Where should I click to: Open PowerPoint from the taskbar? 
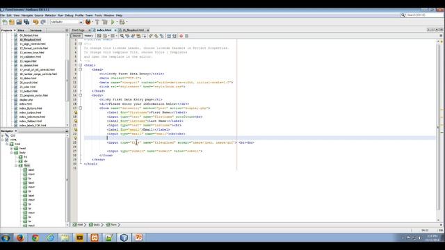138,237
